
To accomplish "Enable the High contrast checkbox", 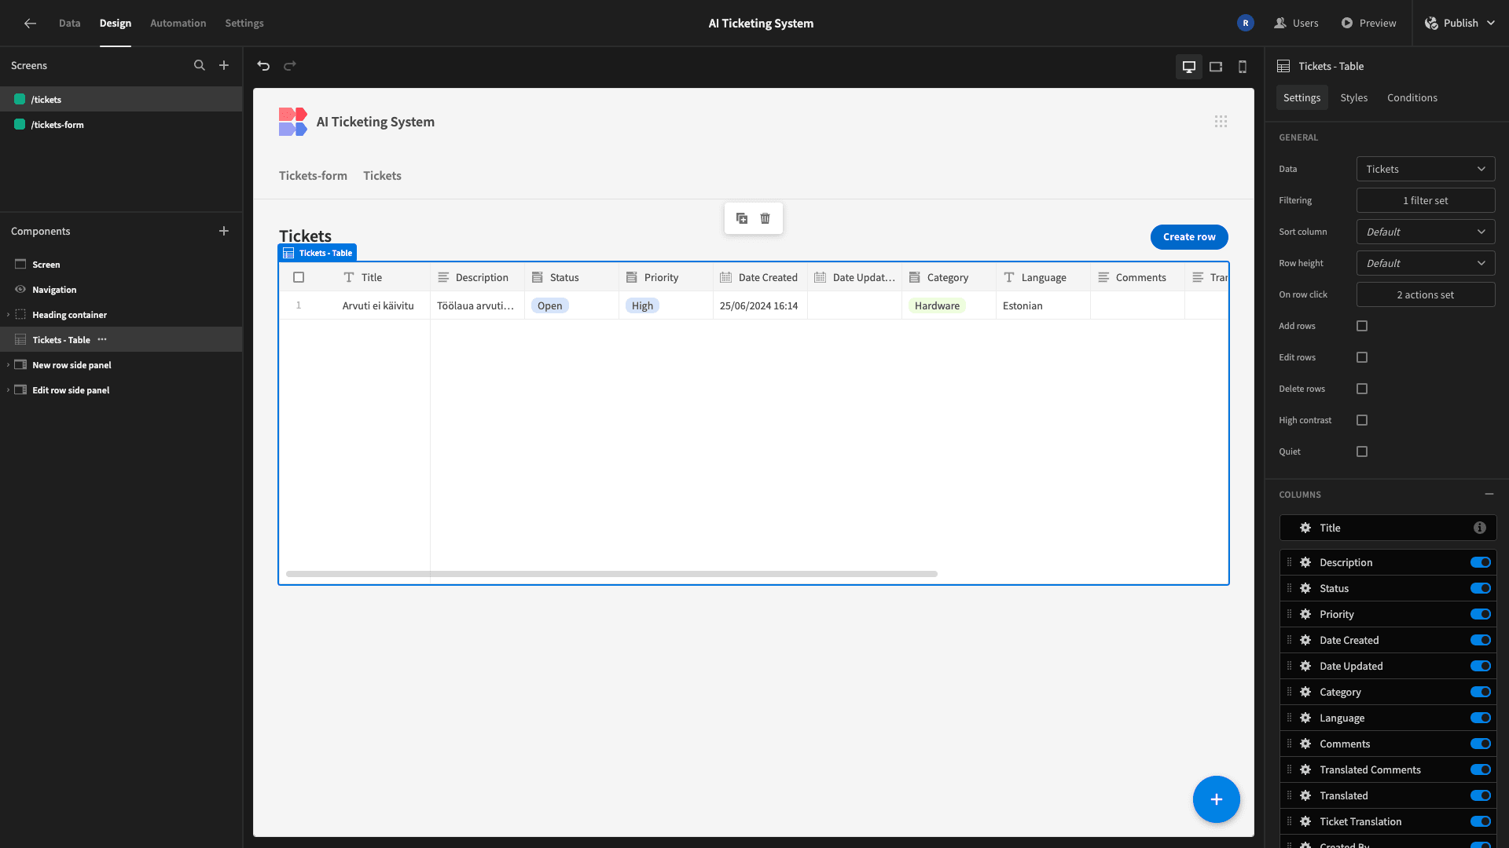I will [1362, 420].
